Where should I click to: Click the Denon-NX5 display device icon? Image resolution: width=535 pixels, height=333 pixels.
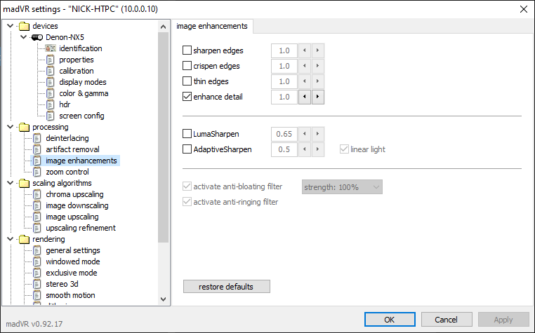click(x=37, y=37)
